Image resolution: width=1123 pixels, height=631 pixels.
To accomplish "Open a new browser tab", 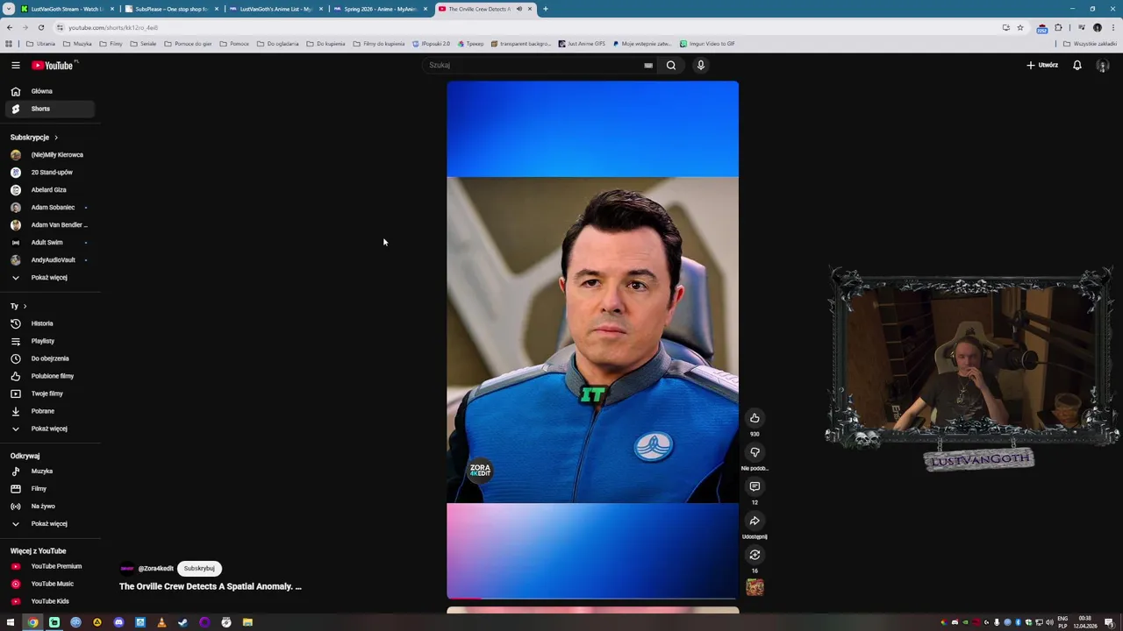I will (545, 9).
